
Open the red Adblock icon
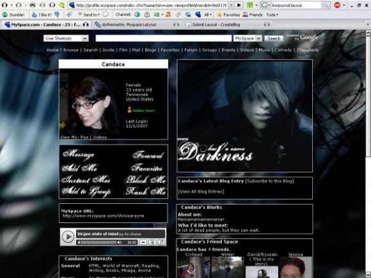point(337,5)
